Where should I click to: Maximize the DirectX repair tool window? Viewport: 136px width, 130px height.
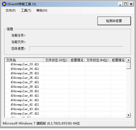click(x=125, y=4)
